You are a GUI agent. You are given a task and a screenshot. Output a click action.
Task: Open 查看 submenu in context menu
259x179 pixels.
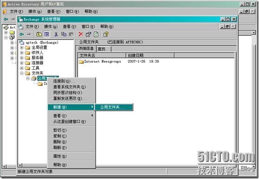coord(71,116)
